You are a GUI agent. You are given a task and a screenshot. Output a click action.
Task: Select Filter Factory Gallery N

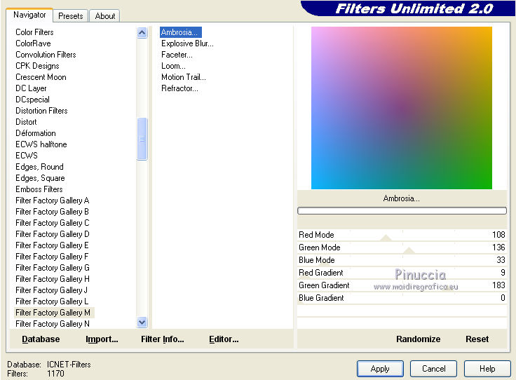coord(53,324)
